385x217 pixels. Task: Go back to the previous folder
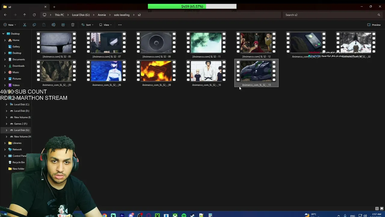point(5,15)
